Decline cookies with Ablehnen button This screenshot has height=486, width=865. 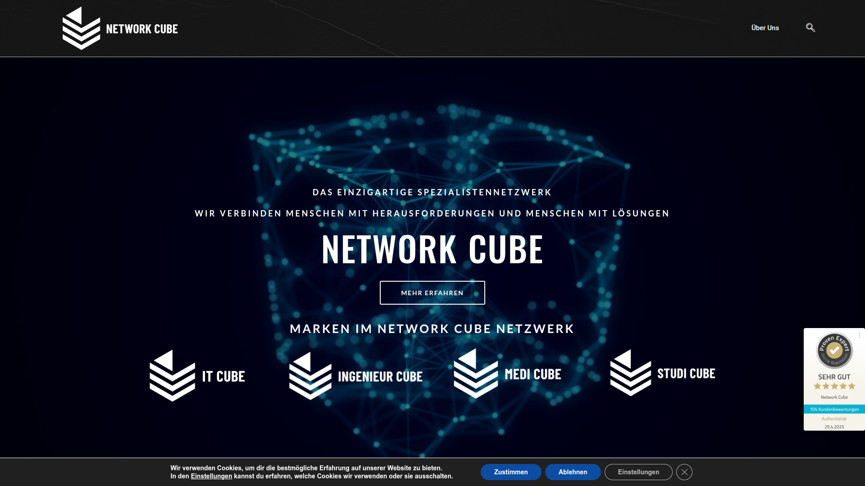click(573, 472)
